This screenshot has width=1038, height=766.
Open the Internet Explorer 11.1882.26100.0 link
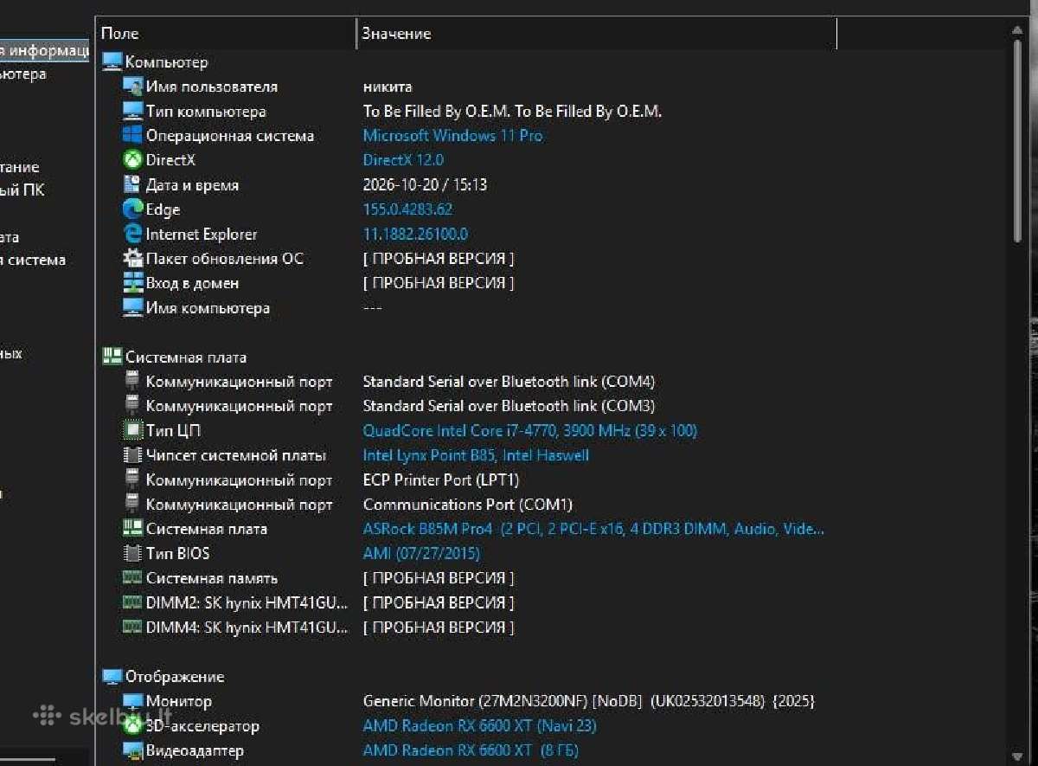(415, 234)
